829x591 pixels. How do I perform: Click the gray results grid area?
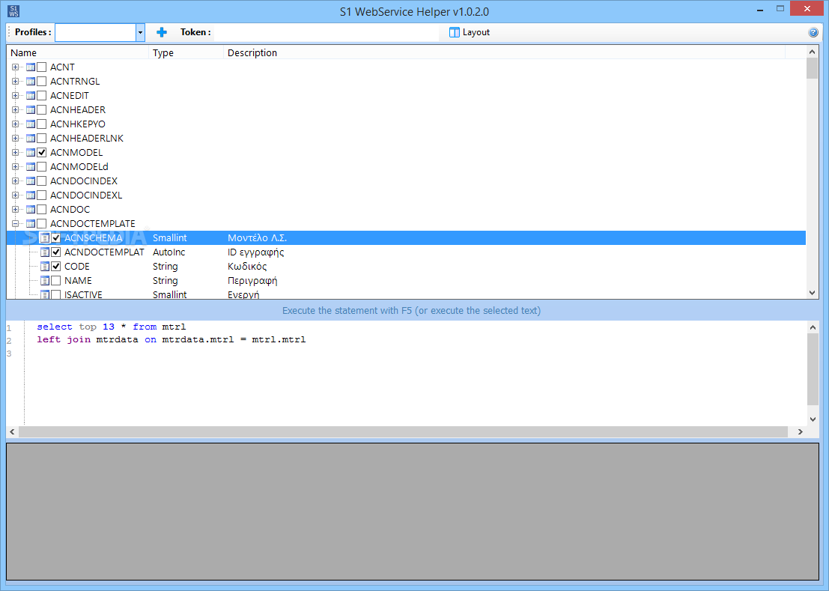[x=413, y=512]
